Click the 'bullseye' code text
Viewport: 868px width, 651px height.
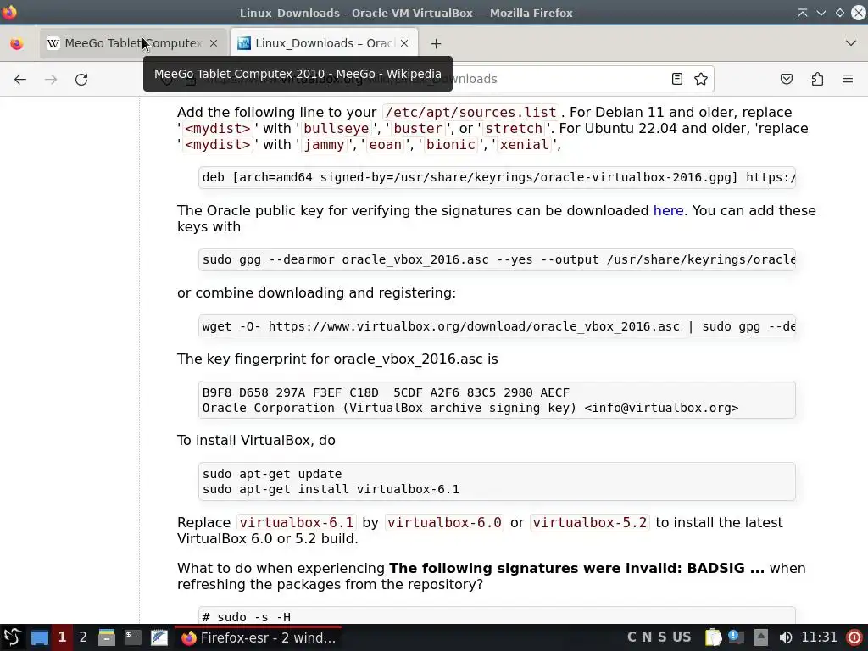click(x=336, y=129)
